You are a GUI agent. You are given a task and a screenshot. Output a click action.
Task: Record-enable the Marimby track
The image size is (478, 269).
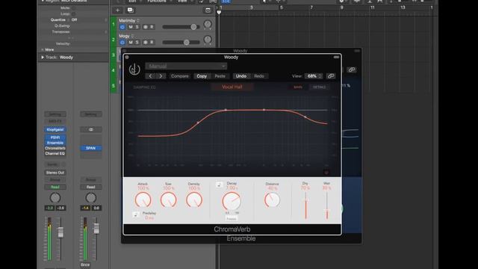[152, 27]
